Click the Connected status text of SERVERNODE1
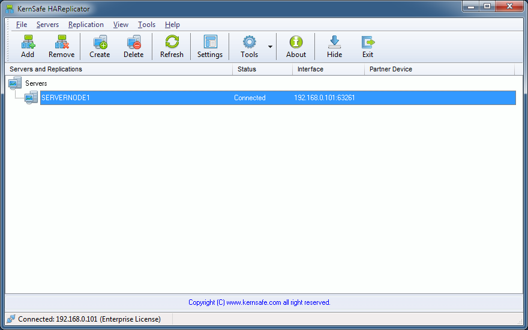 (x=250, y=98)
